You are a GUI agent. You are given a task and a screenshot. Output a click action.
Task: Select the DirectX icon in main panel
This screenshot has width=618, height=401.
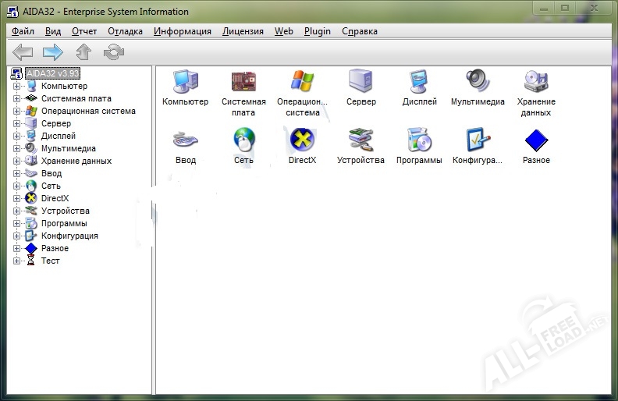(302, 140)
